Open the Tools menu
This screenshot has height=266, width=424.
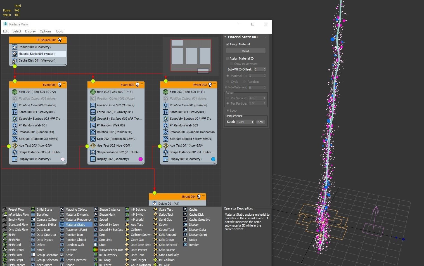(59, 31)
